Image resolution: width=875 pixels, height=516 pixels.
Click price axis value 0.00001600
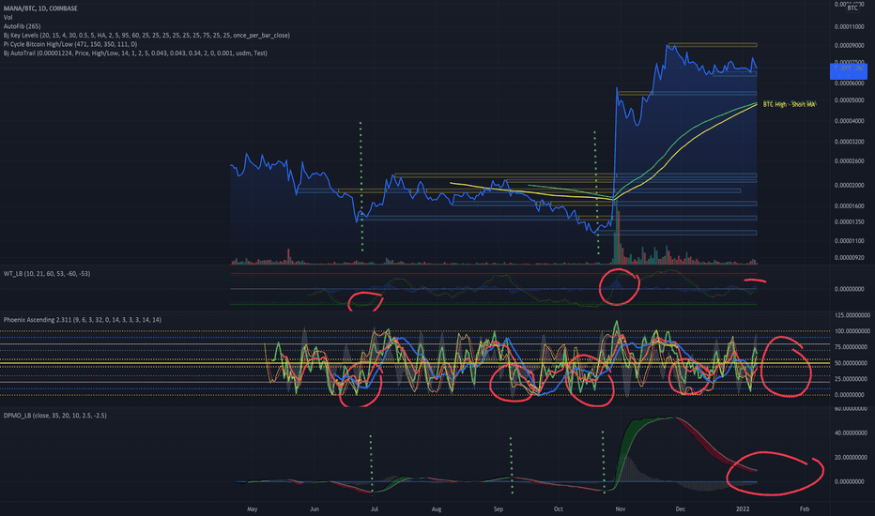tap(849, 205)
